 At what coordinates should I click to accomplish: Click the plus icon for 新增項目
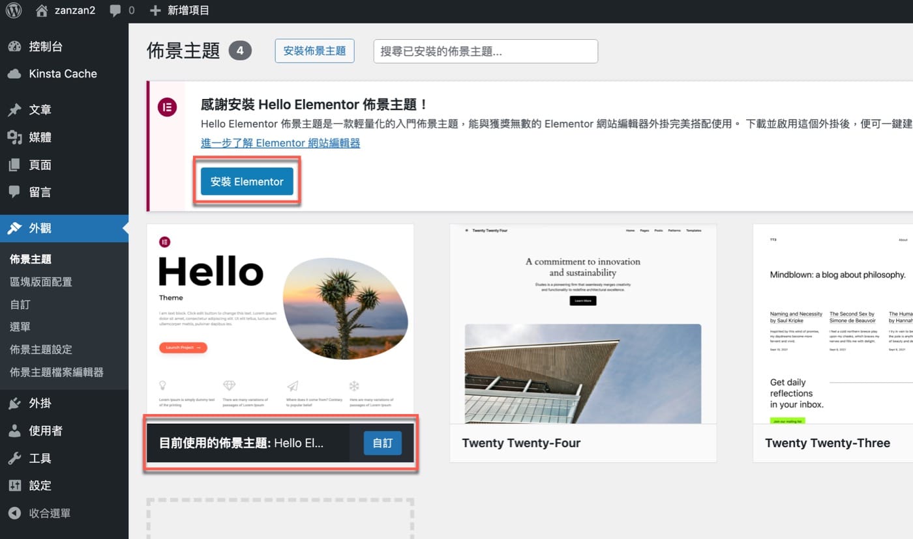155,10
